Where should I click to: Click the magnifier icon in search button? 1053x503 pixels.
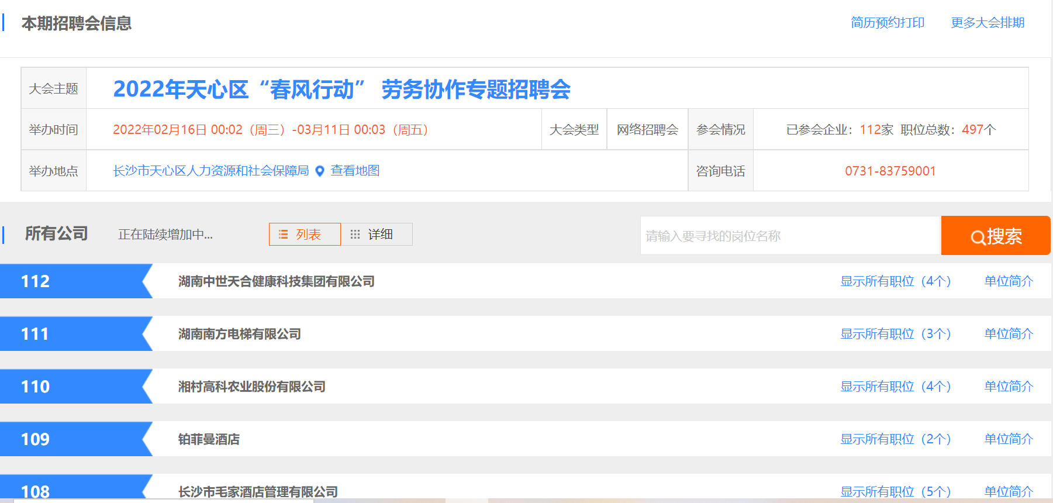977,237
